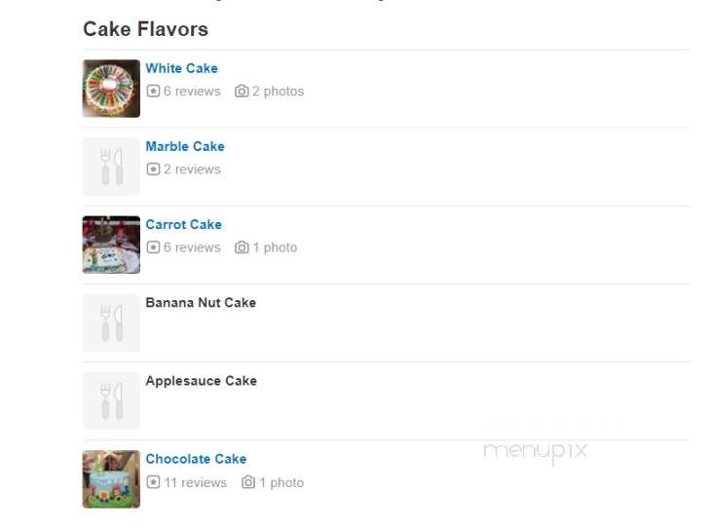710x531 pixels.
Task: Click the star review icon under Chocolate Cake
Action: click(x=153, y=482)
